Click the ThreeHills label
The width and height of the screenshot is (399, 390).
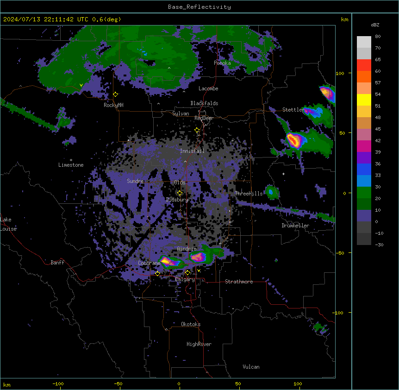click(249, 194)
